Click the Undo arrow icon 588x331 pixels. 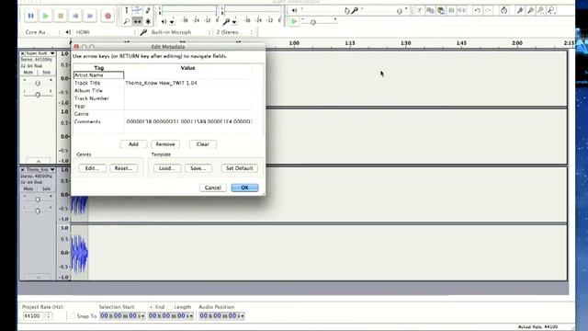tap(477, 10)
